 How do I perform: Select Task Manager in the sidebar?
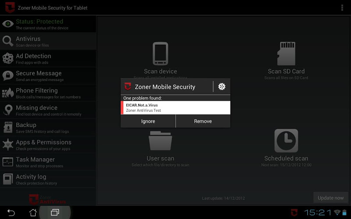tap(48, 162)
